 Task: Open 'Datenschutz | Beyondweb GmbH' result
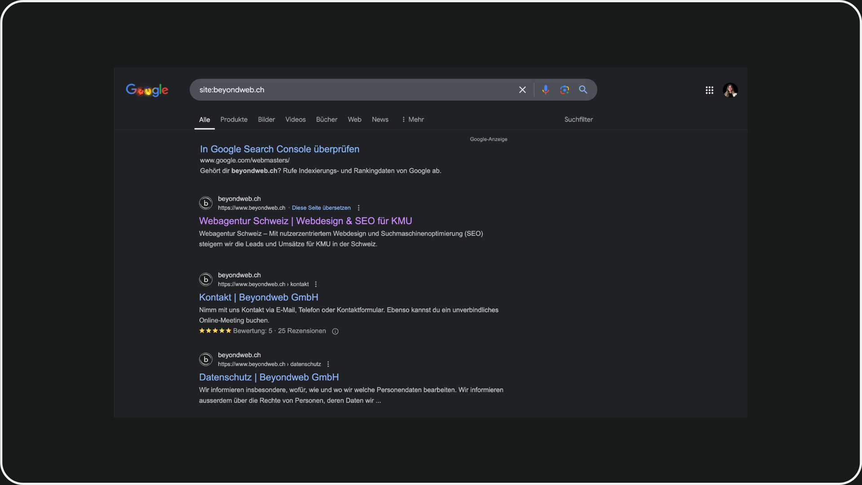click(x=269, y=377)
